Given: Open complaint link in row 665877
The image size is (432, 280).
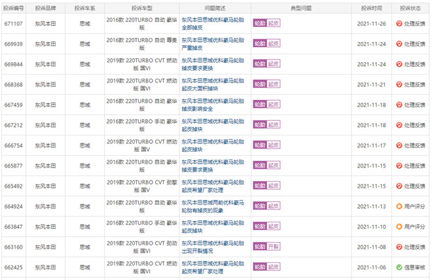Looking at the screenshot, I should 213,166.
